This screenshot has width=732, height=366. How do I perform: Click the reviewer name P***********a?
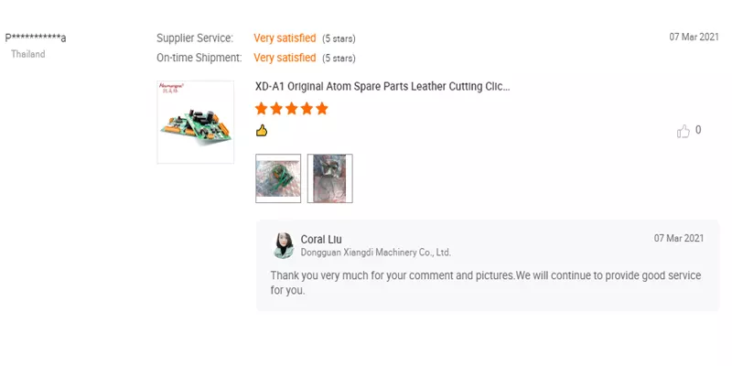[36, 38]
